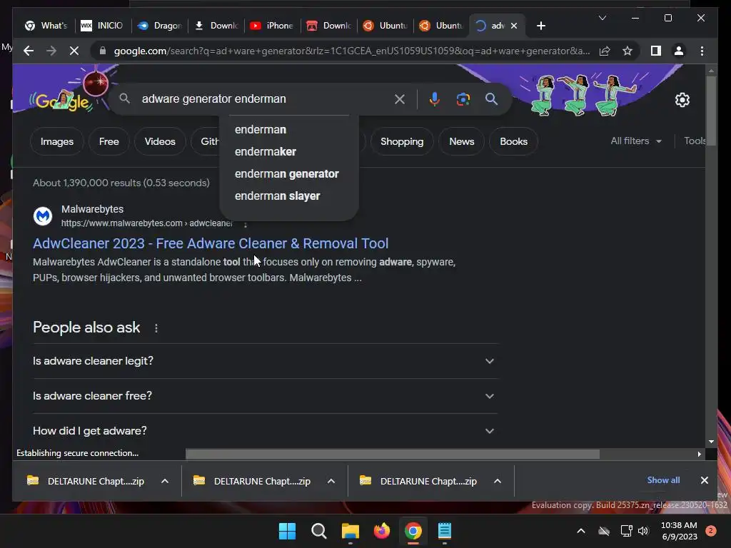Close the active adware search tab
The height and width of the screenshot is (548, 731).
(x=514, y=26)
